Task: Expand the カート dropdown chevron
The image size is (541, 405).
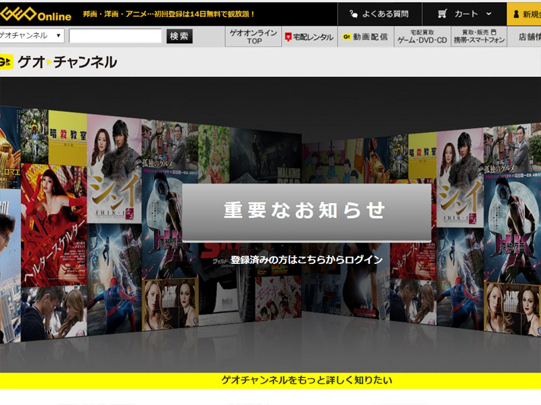Action: 488,13
